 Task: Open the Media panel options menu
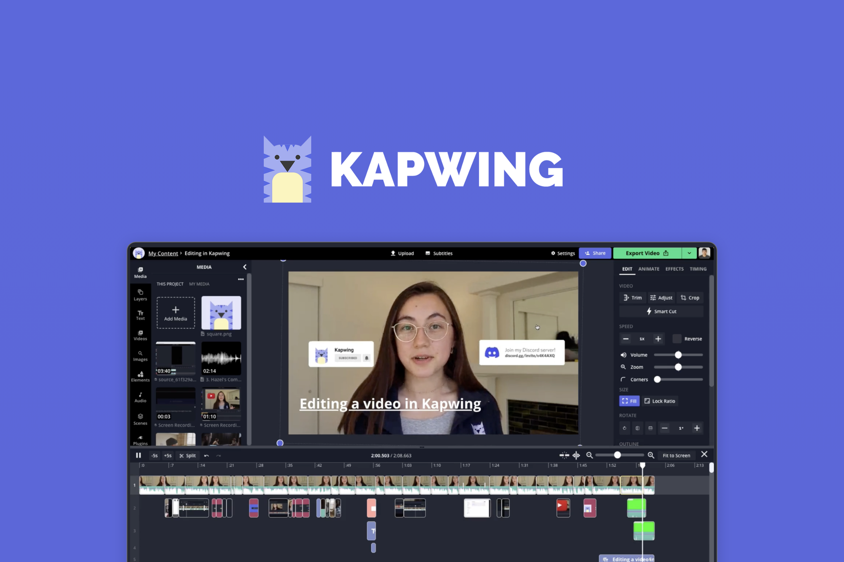point(241,279)
